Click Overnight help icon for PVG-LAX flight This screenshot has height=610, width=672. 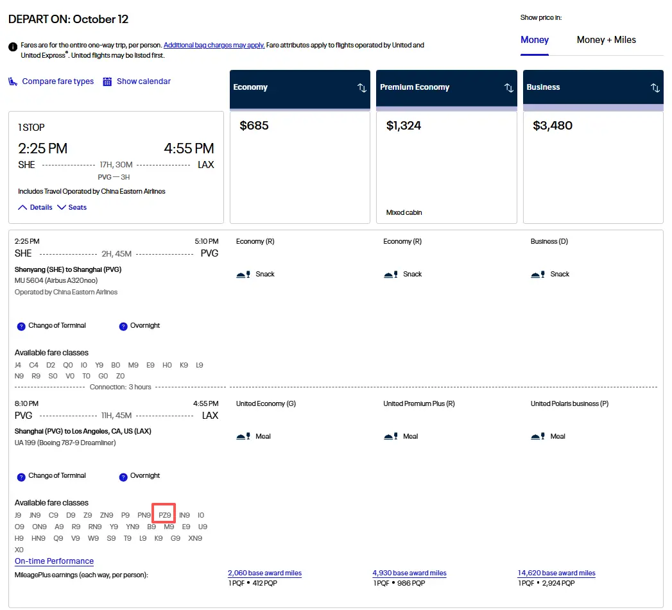[x=123, y=477]
